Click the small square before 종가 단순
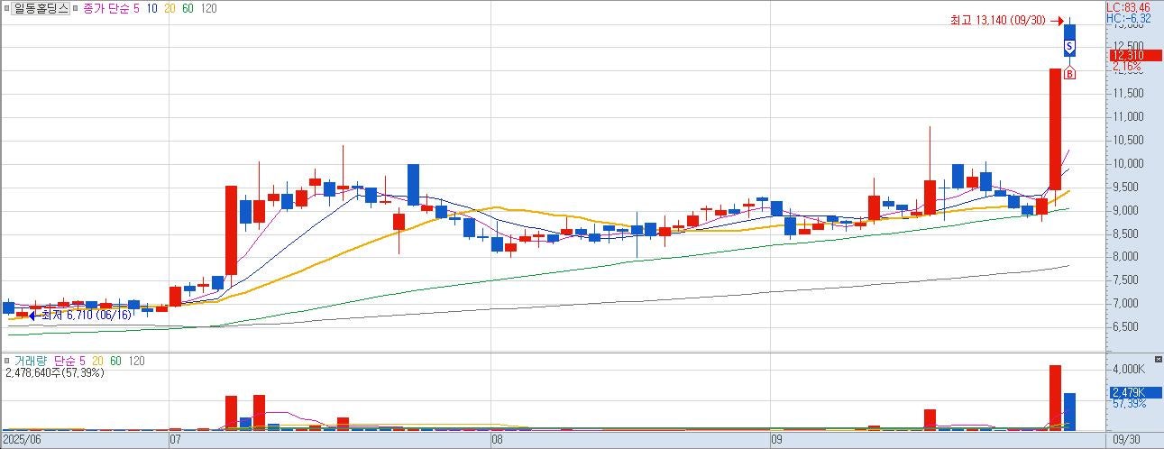This screenshot has height=449, width=1164. pyautogui.click(x=75, y=8)
